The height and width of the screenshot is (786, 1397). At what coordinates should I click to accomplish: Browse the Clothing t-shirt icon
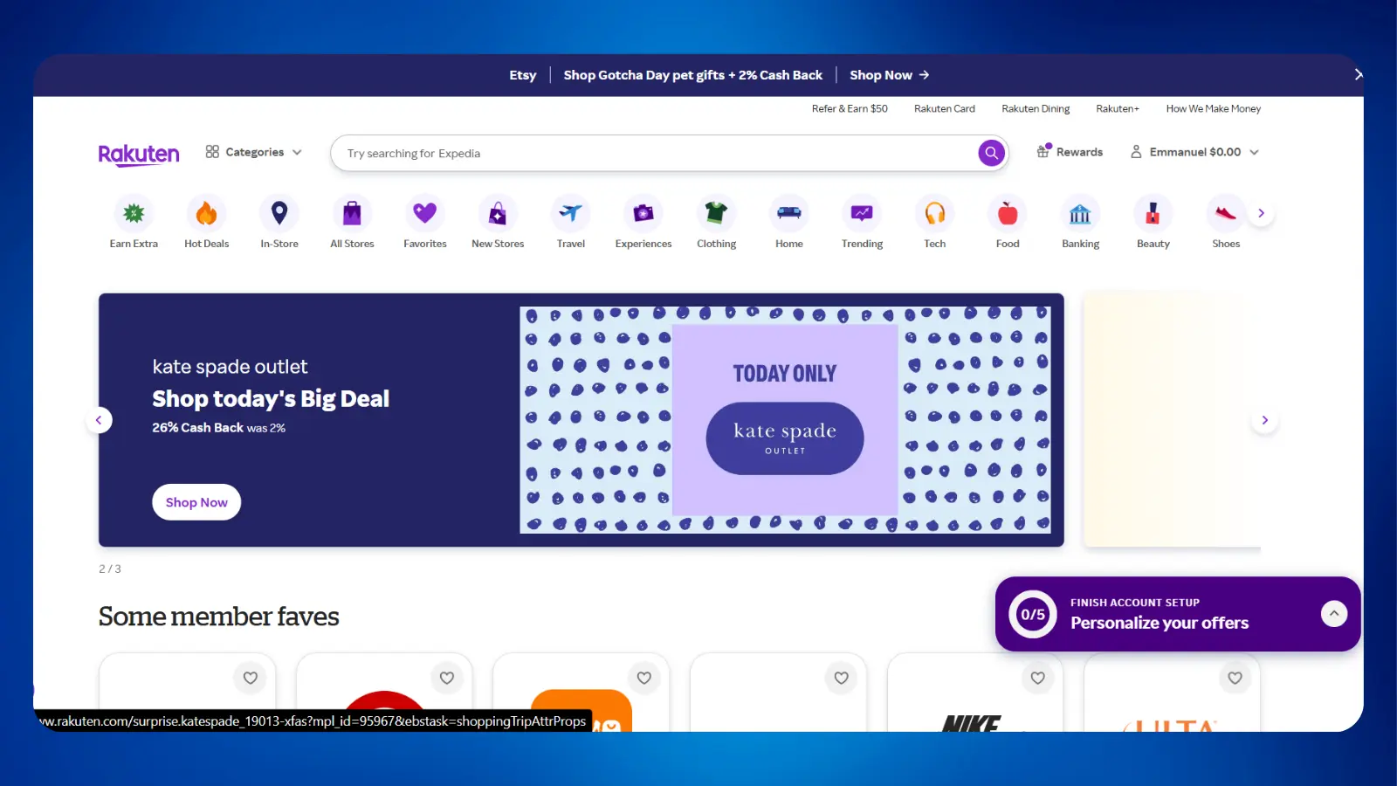point(716,213)
